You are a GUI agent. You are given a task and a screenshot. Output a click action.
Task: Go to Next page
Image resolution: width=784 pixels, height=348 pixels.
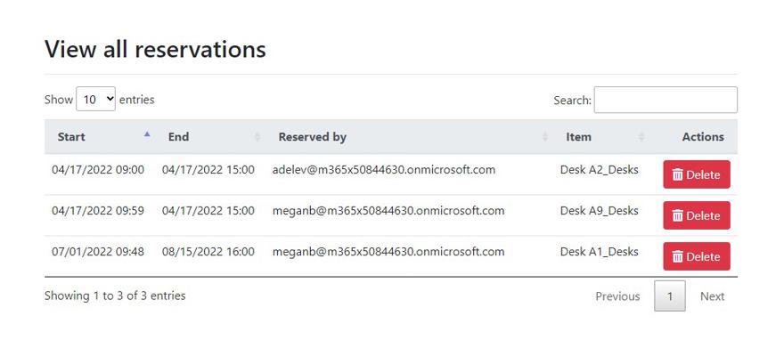(x=712, y=296)
